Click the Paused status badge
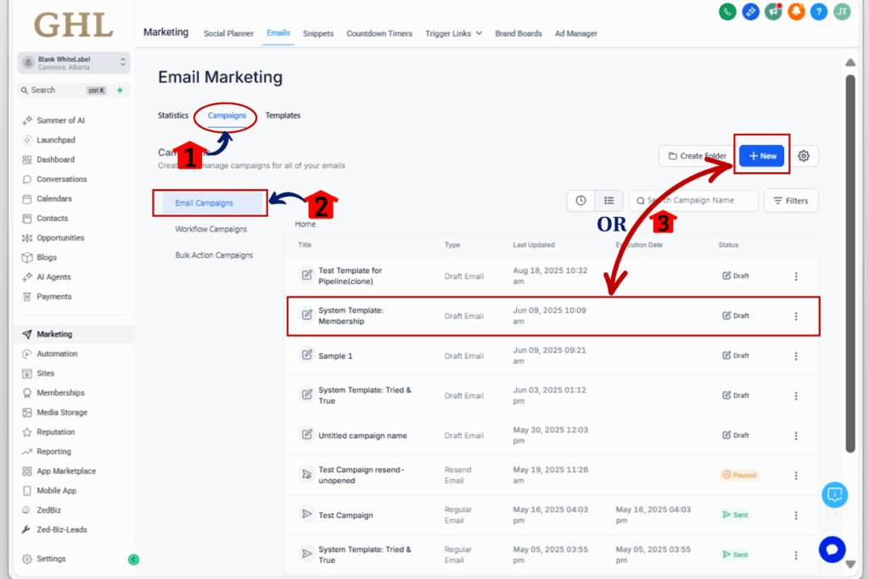The width and height of the screenshot is (869, 579). tap(739, 475)
